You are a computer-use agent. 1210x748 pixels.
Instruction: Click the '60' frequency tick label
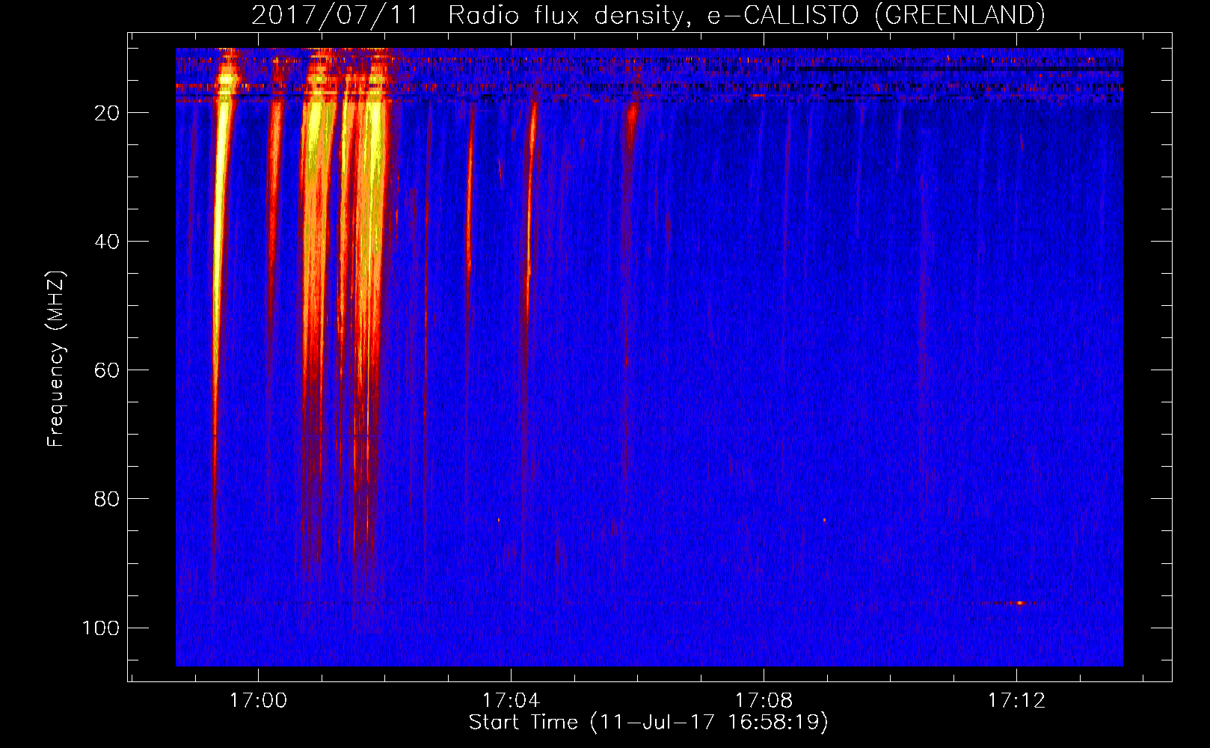107,370
